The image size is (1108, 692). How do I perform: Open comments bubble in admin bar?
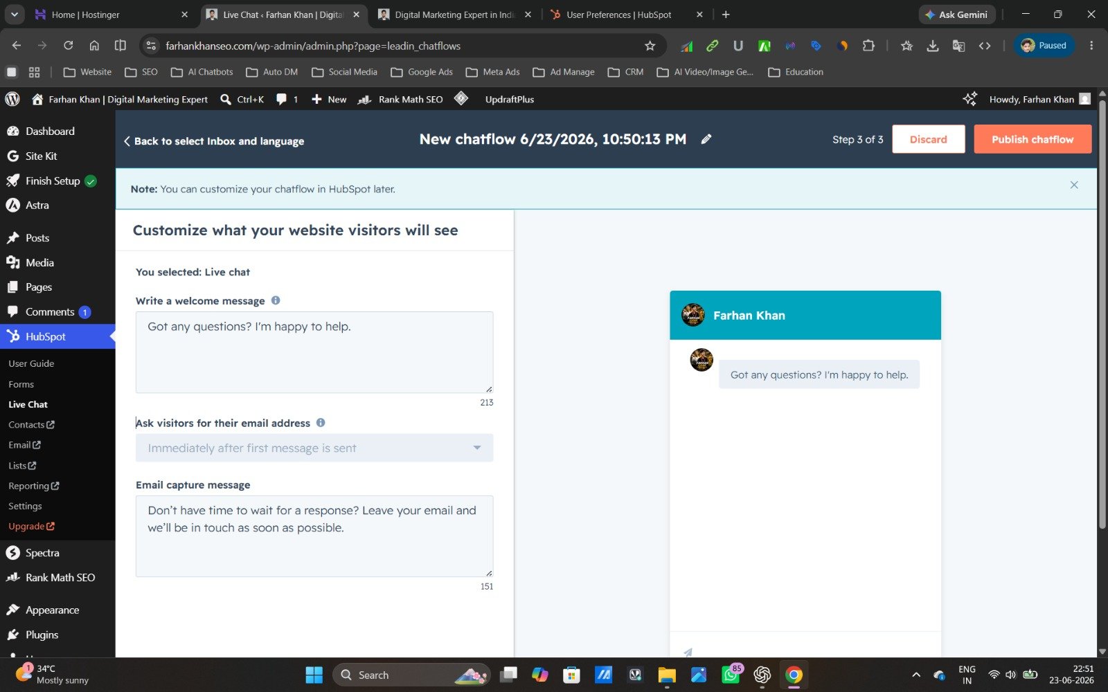pos(287,99)
